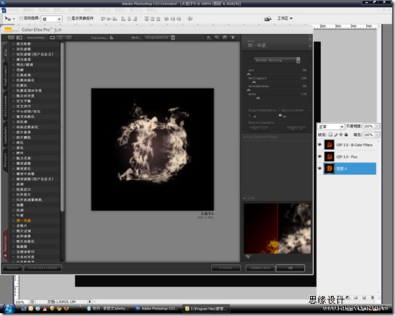Viewport: 395px width, 316px height.
Task: Switch Color Efex to side-by-side preview
Action: coord(68,37)
